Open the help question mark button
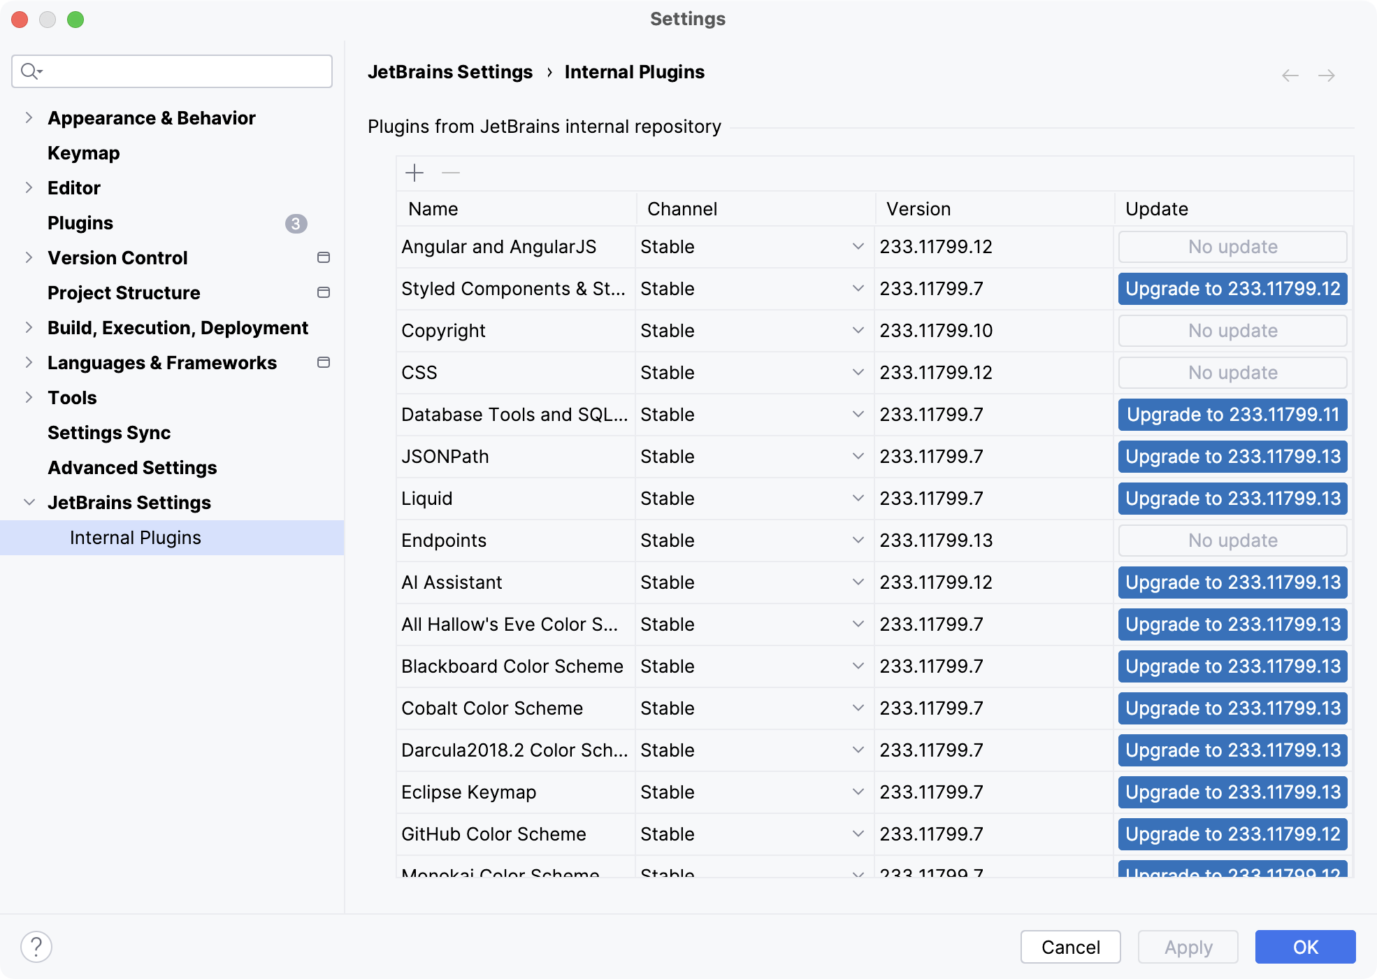Image resolution: width=1377 pixels, height=979 pixels. click(36, 947)
